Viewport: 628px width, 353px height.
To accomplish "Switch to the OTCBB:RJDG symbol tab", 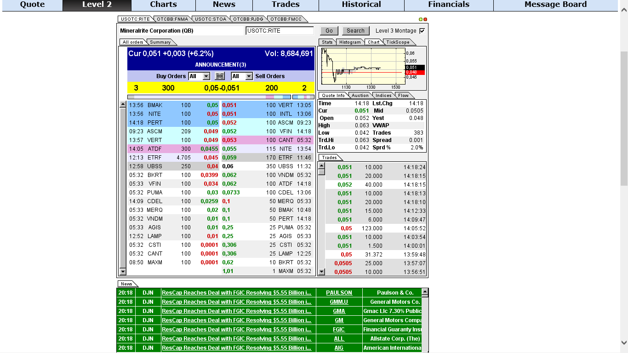I will coord(248,19).
